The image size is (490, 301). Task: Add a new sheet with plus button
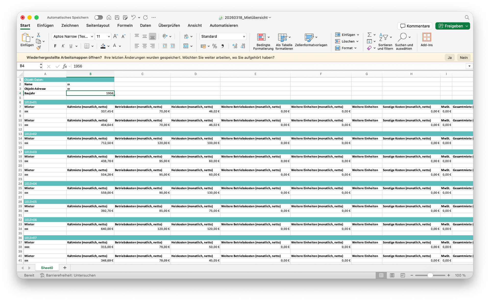(x=65, y=268)
